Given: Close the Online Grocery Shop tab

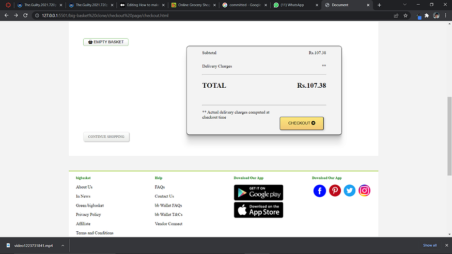Looking at the screenshot, I should [214, 5].
